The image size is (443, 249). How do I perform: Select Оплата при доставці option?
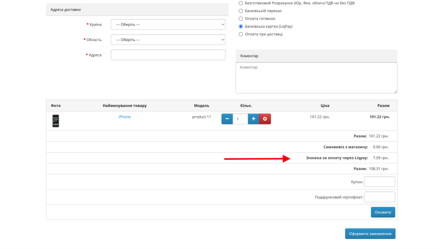point(241,34)
